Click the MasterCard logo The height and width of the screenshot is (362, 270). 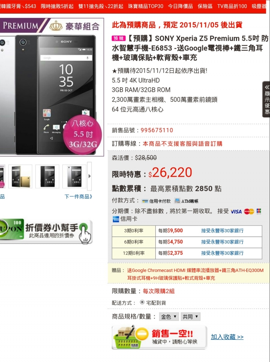249,212
